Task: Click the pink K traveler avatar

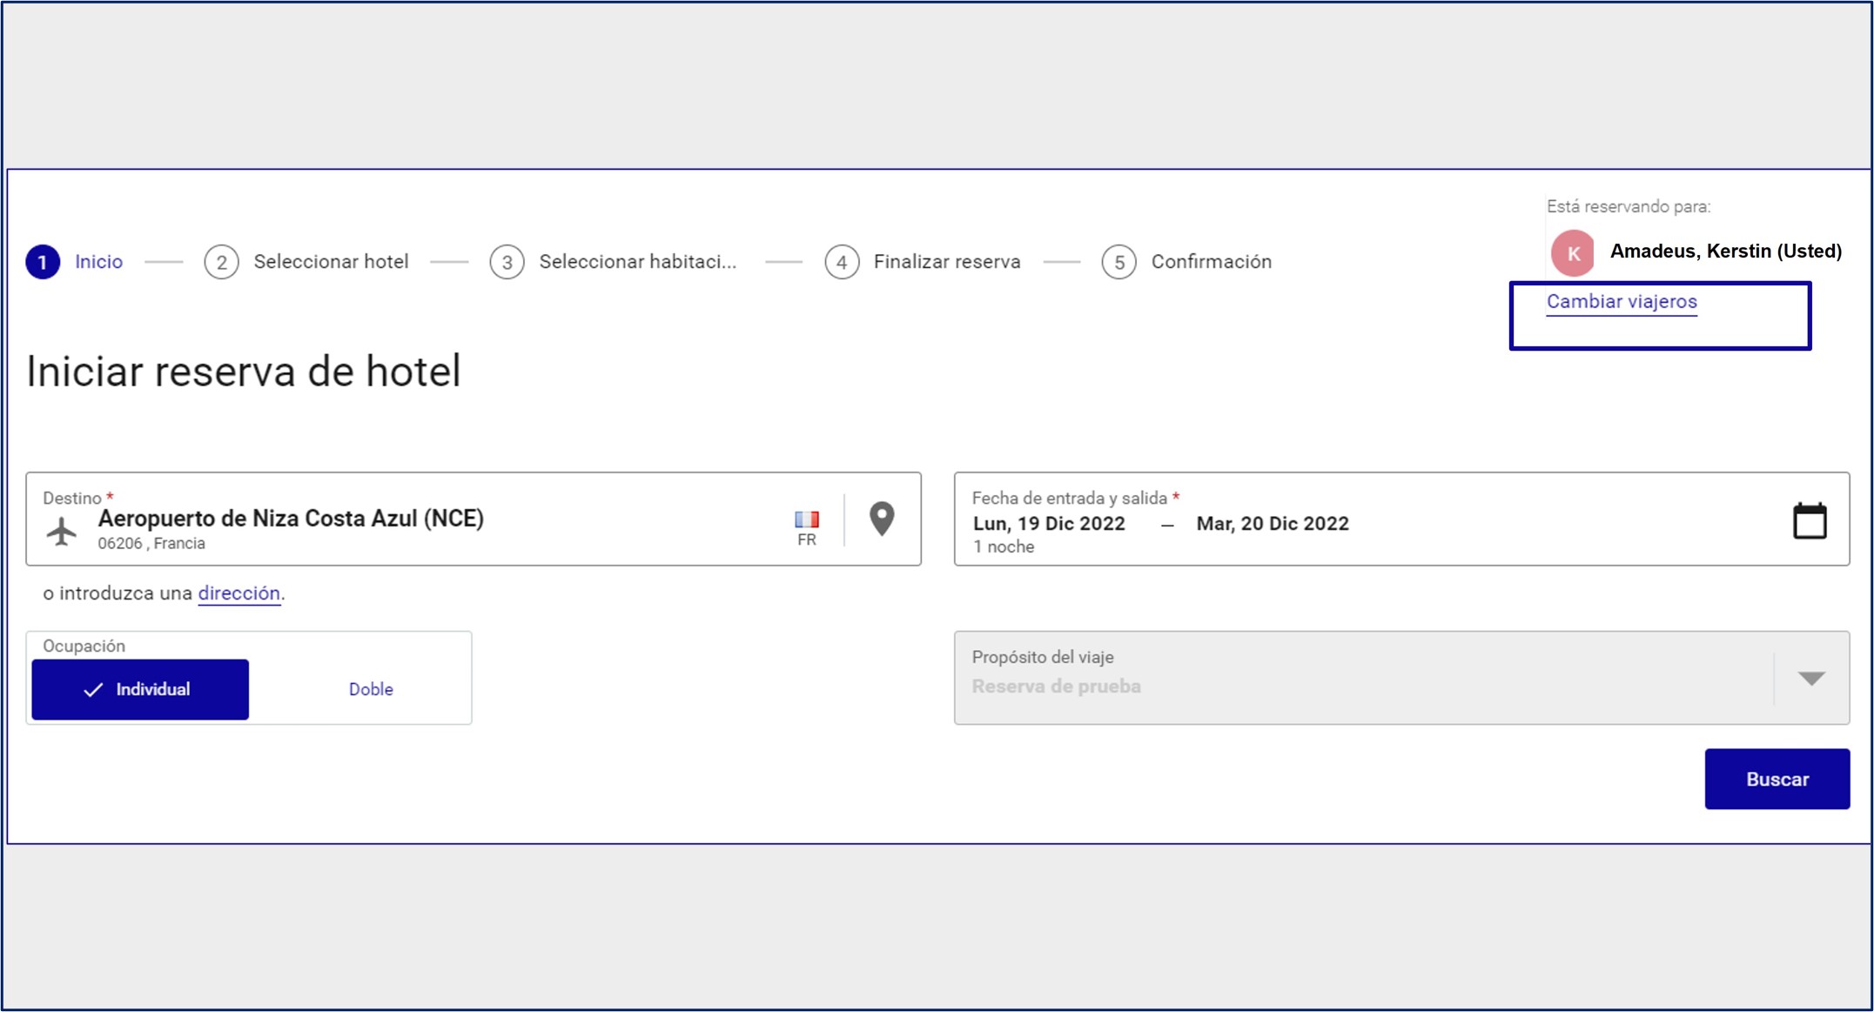Action: (1573, 253)
